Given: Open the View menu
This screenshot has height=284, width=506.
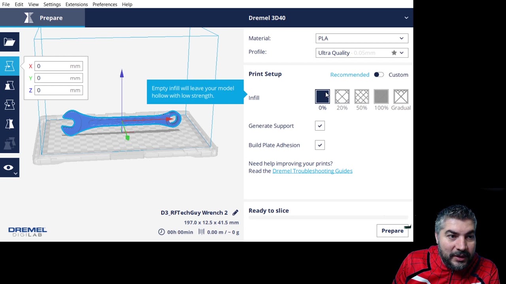Looking at the screenshot, I should (33, 4).
